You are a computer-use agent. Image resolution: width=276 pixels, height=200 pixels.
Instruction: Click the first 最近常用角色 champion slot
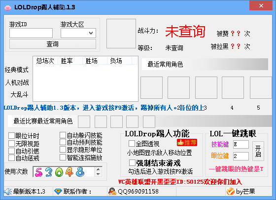[152, 88]
